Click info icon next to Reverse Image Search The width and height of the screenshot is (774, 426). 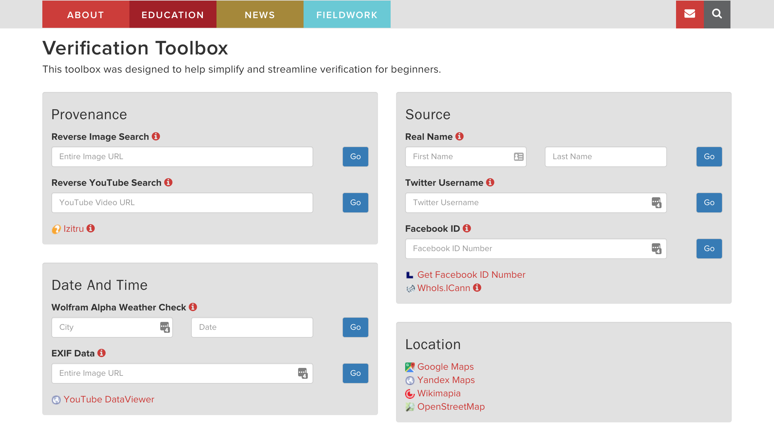pyautogui.click(x=156, y=136)
